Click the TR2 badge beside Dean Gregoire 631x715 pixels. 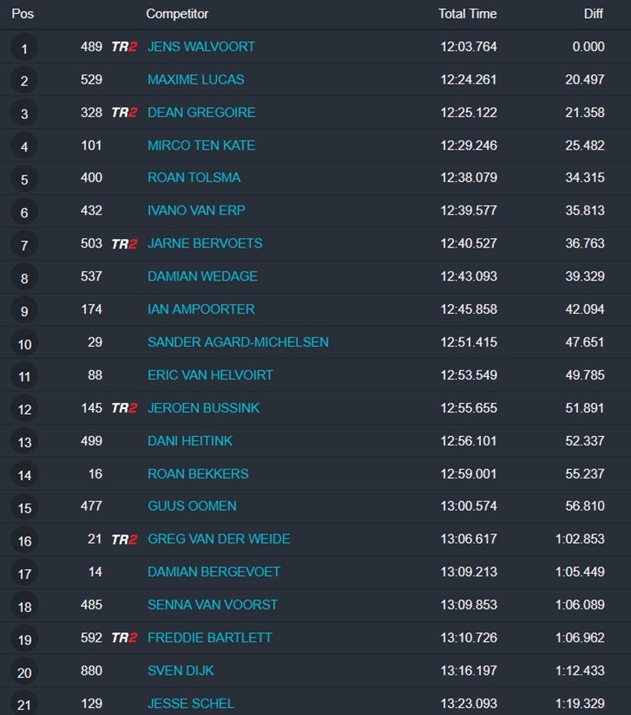124,113
